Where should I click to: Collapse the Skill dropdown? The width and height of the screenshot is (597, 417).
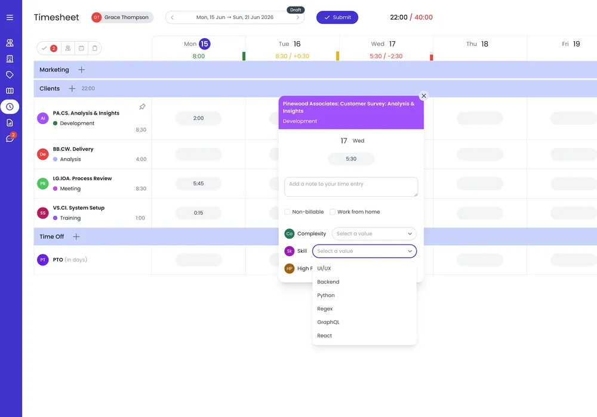coord(364,251)
